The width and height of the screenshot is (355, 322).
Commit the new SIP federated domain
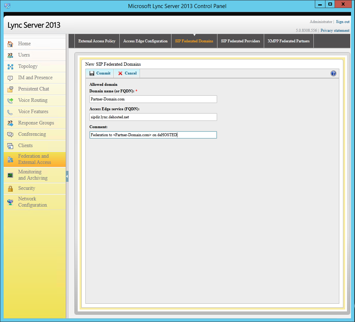point(99,73)
